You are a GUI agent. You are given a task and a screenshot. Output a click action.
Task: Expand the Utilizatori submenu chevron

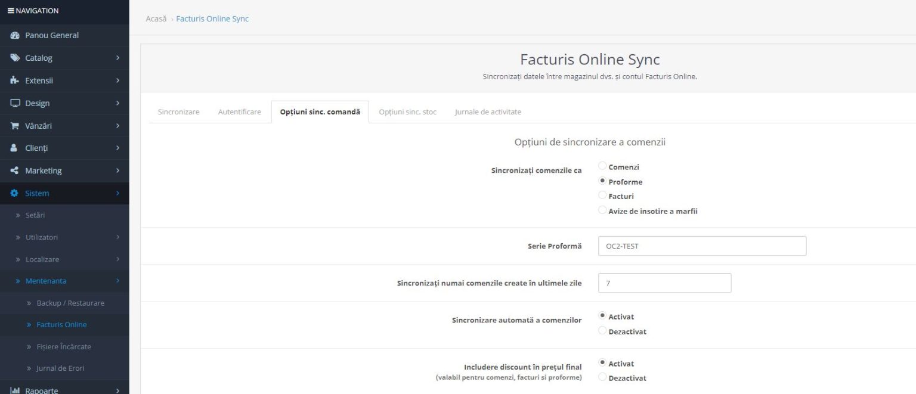click(x=117, y=237)
